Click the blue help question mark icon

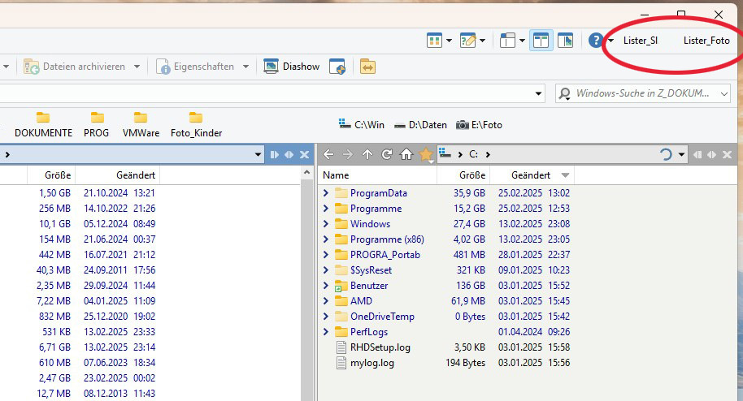tap(596, 41)
